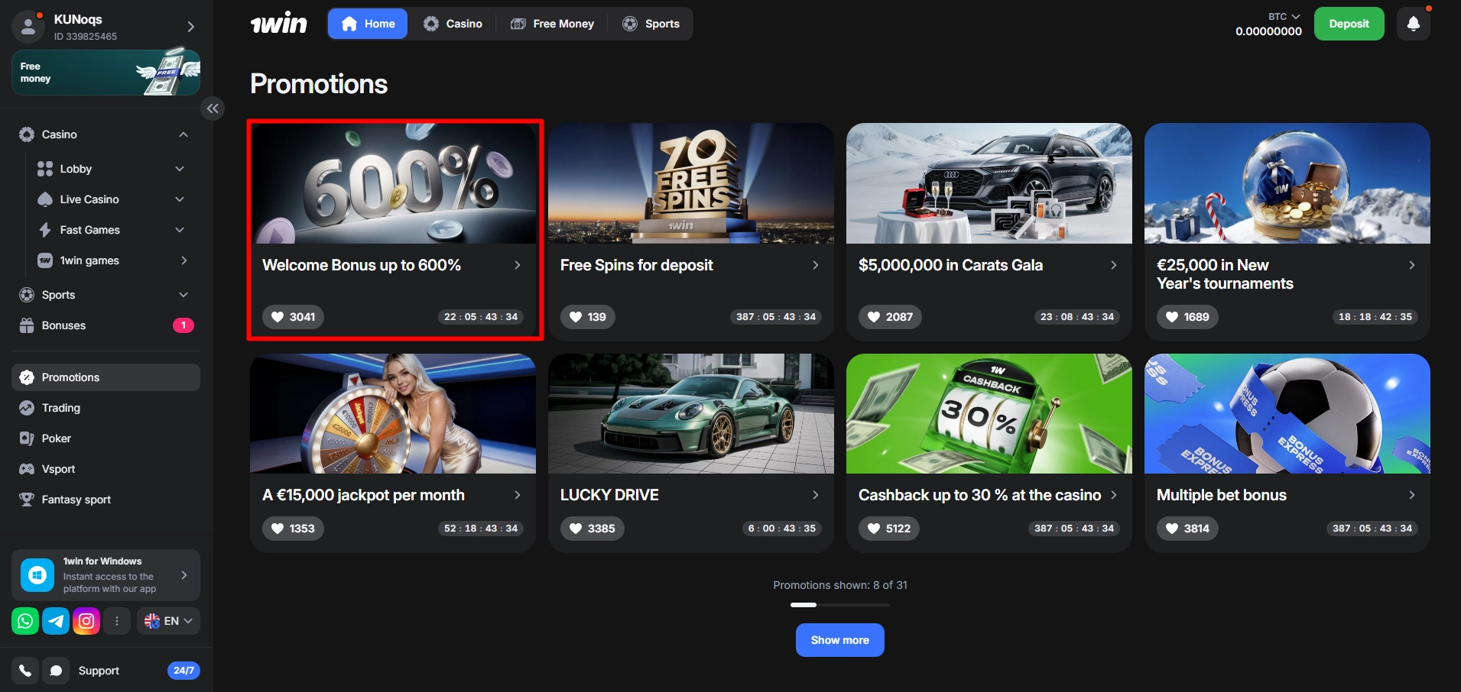Screen dimensions: 1461x692
Task: Open Cashback up to 30 % title
Action: 979,495
